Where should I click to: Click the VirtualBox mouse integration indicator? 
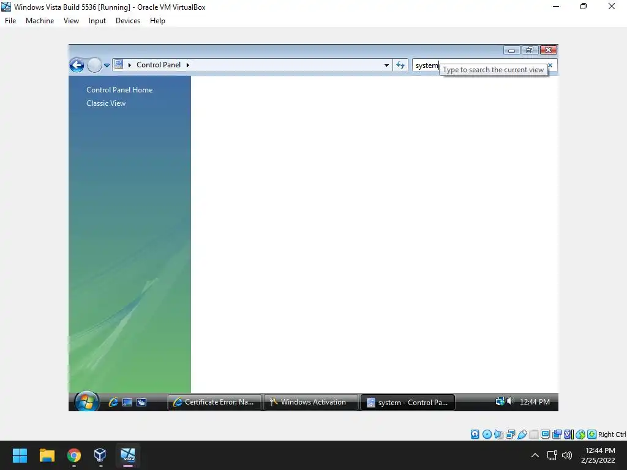coord(580,434)
